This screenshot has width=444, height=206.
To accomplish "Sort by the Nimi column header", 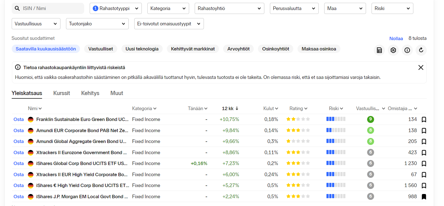I will tap(35, 108).
